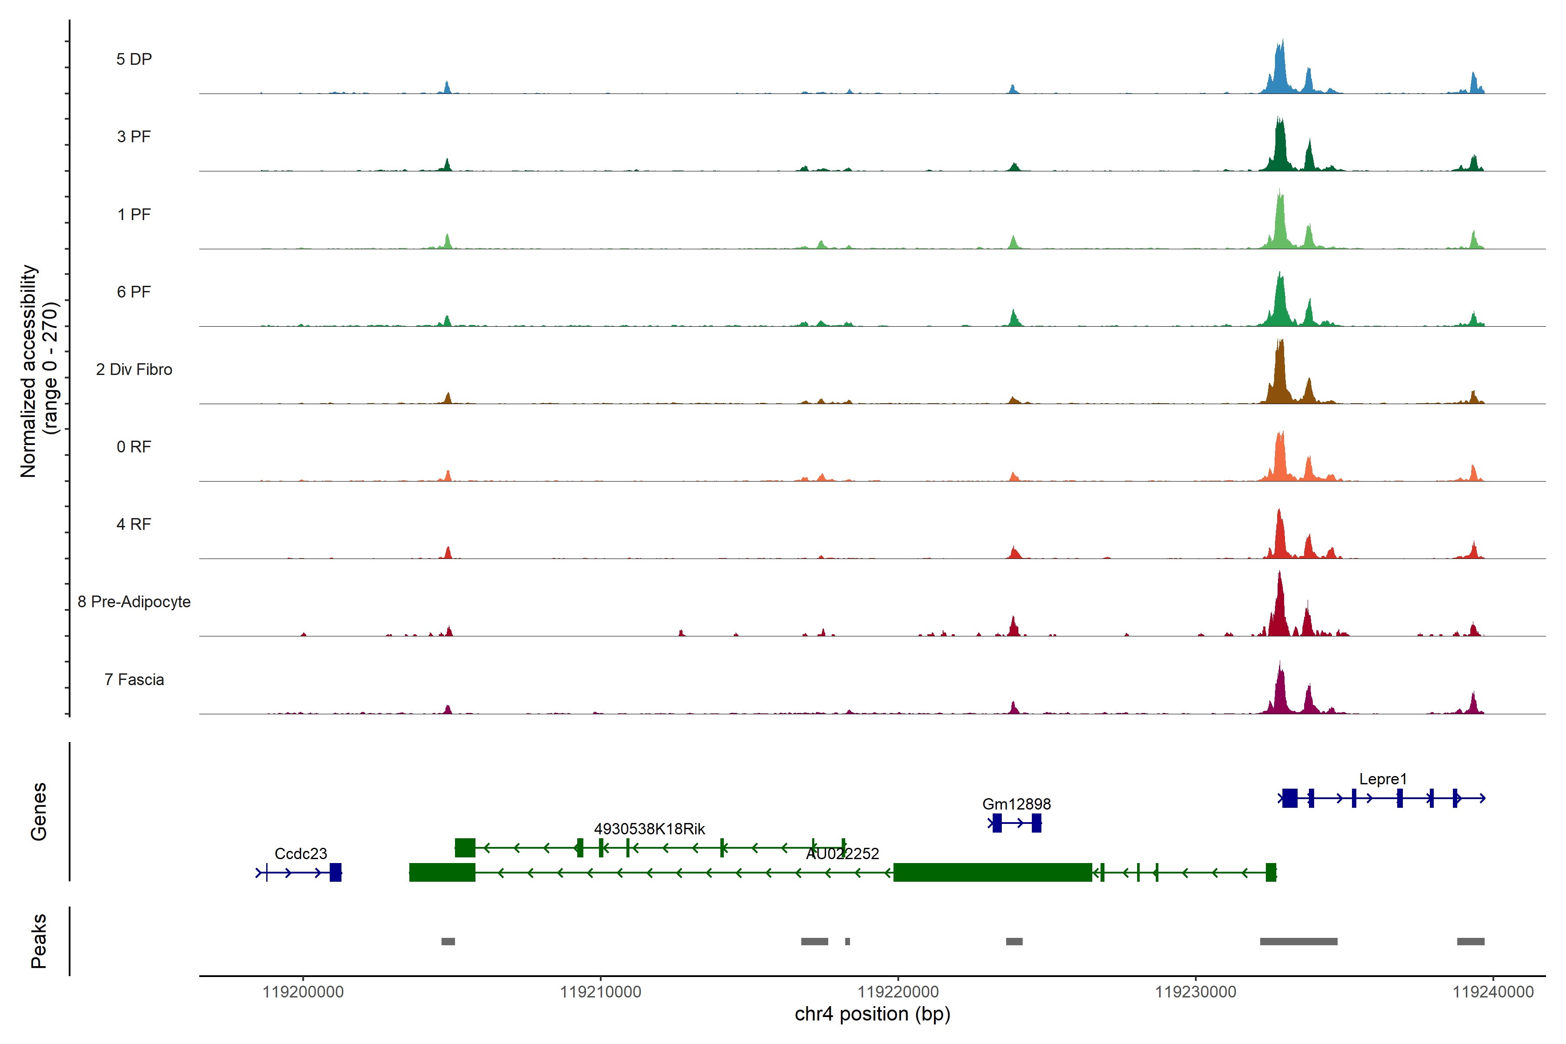The height and width of the screenshot is (1044, 1566).
Task: Click the rightmost gray peak bar
Action: coord(1470,941)
